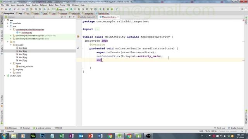The width and height of the screenshot is (248, 139).
Task: Open the File menu
Action: point(2,5)
